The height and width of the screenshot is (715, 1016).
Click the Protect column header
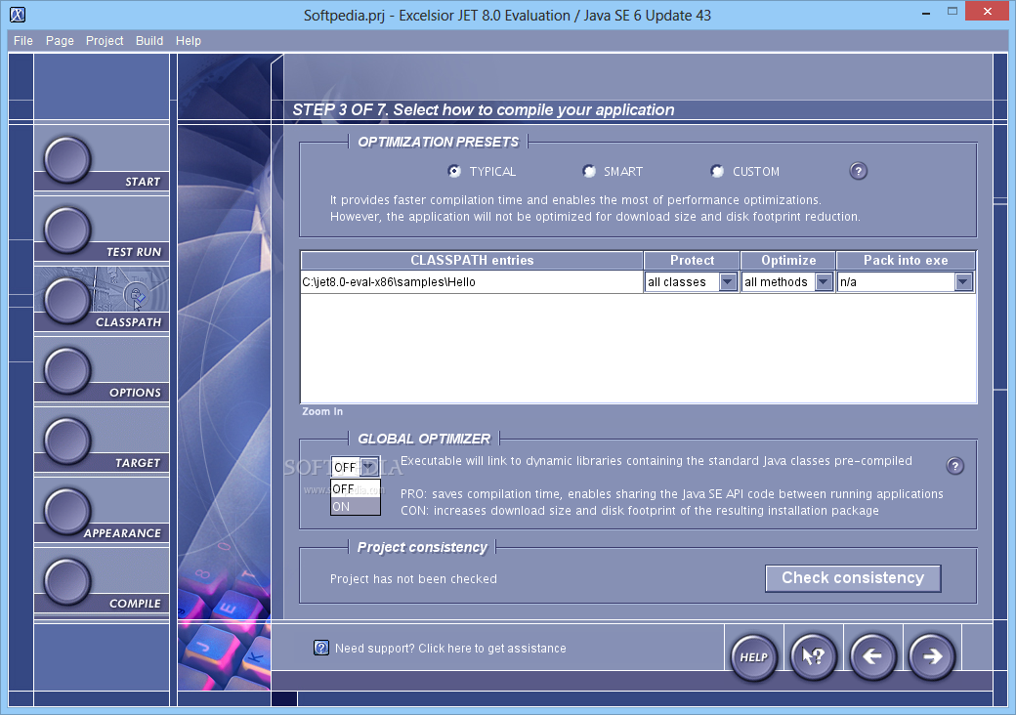pyautogui.click(x=692, y=261)
